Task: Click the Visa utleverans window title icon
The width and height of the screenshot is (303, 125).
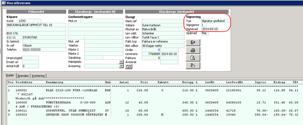Action: (4, 3)
